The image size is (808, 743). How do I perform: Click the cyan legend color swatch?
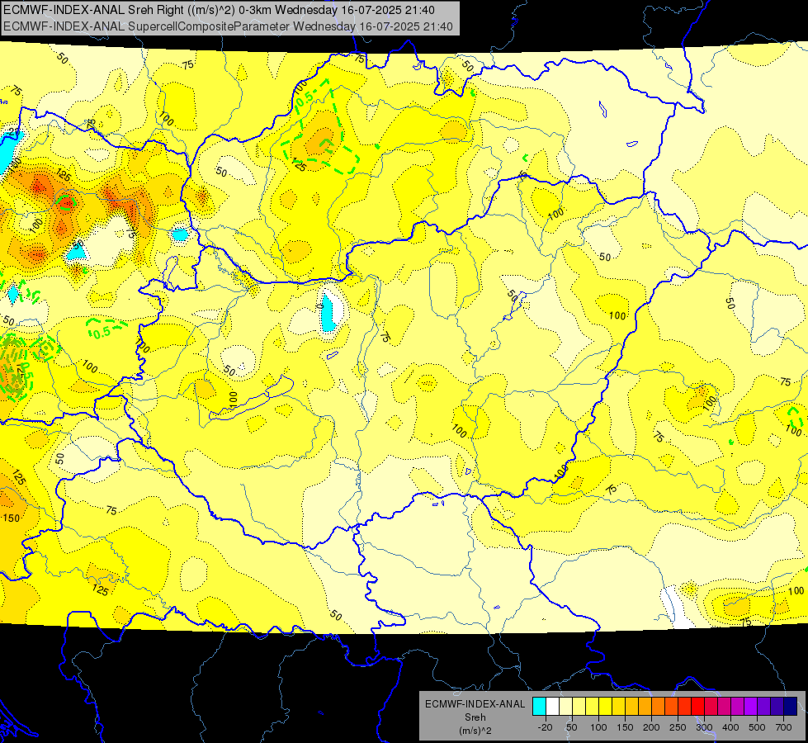[x=540, y=706]
